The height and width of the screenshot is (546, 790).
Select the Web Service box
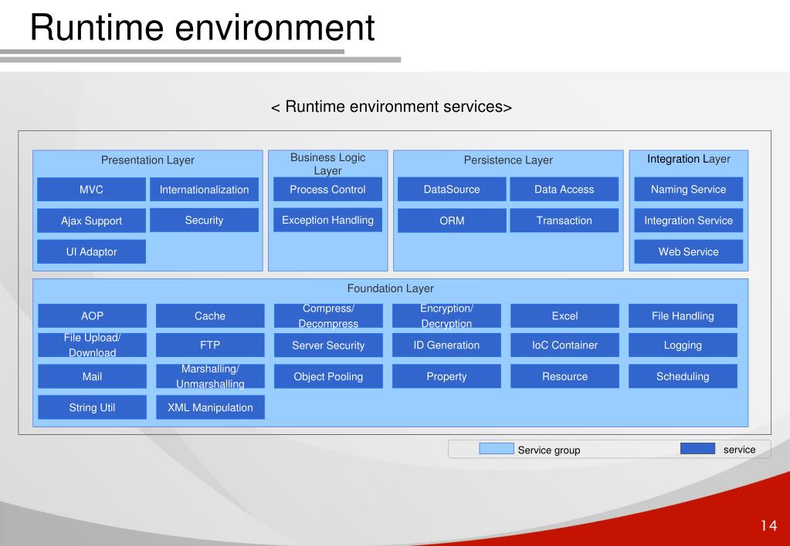pyautogui.click(x=688, y=251)
